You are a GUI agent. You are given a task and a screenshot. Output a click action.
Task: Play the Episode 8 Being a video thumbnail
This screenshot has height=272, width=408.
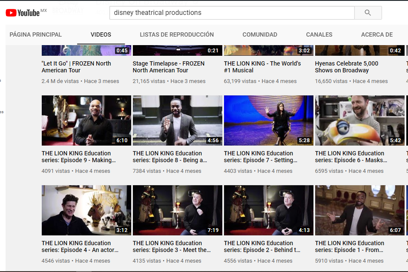point(178,120)
